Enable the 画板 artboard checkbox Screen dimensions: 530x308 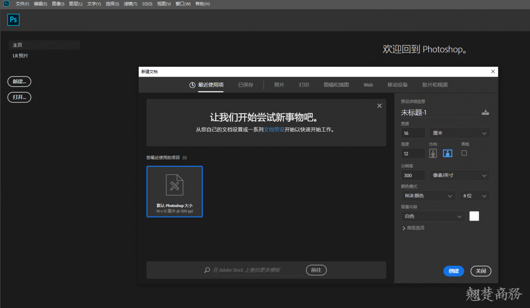(x=464, y=153)
